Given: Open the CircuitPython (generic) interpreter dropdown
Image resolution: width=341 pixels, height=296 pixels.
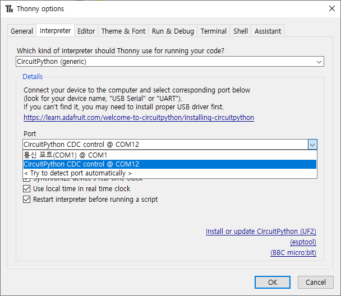Looking at the screenshot, I should [170, 62].
